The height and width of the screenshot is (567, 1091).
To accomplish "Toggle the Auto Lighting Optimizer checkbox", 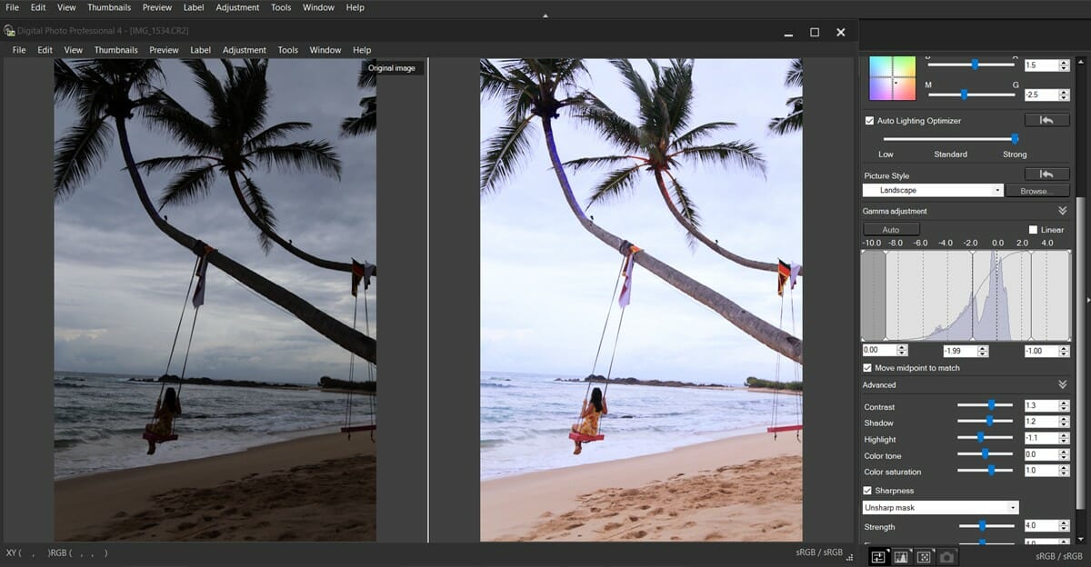I will 870,121.
